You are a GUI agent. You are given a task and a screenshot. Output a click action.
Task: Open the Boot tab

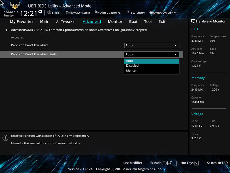pos(133,22)
